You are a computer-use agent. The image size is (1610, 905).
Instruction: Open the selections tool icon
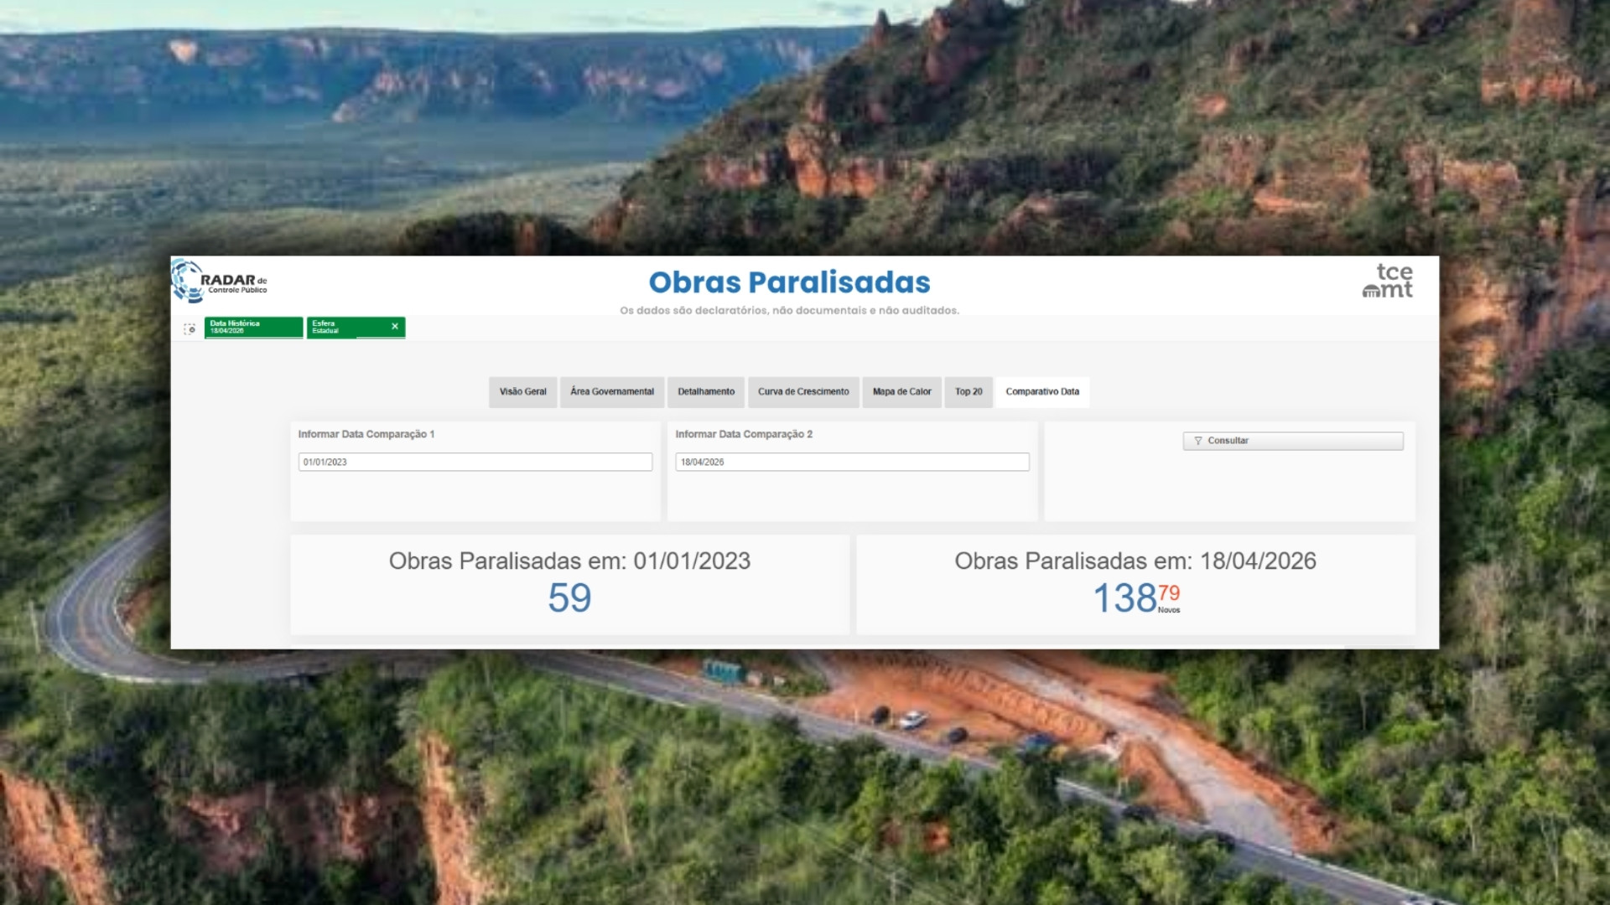click(190, 328)
